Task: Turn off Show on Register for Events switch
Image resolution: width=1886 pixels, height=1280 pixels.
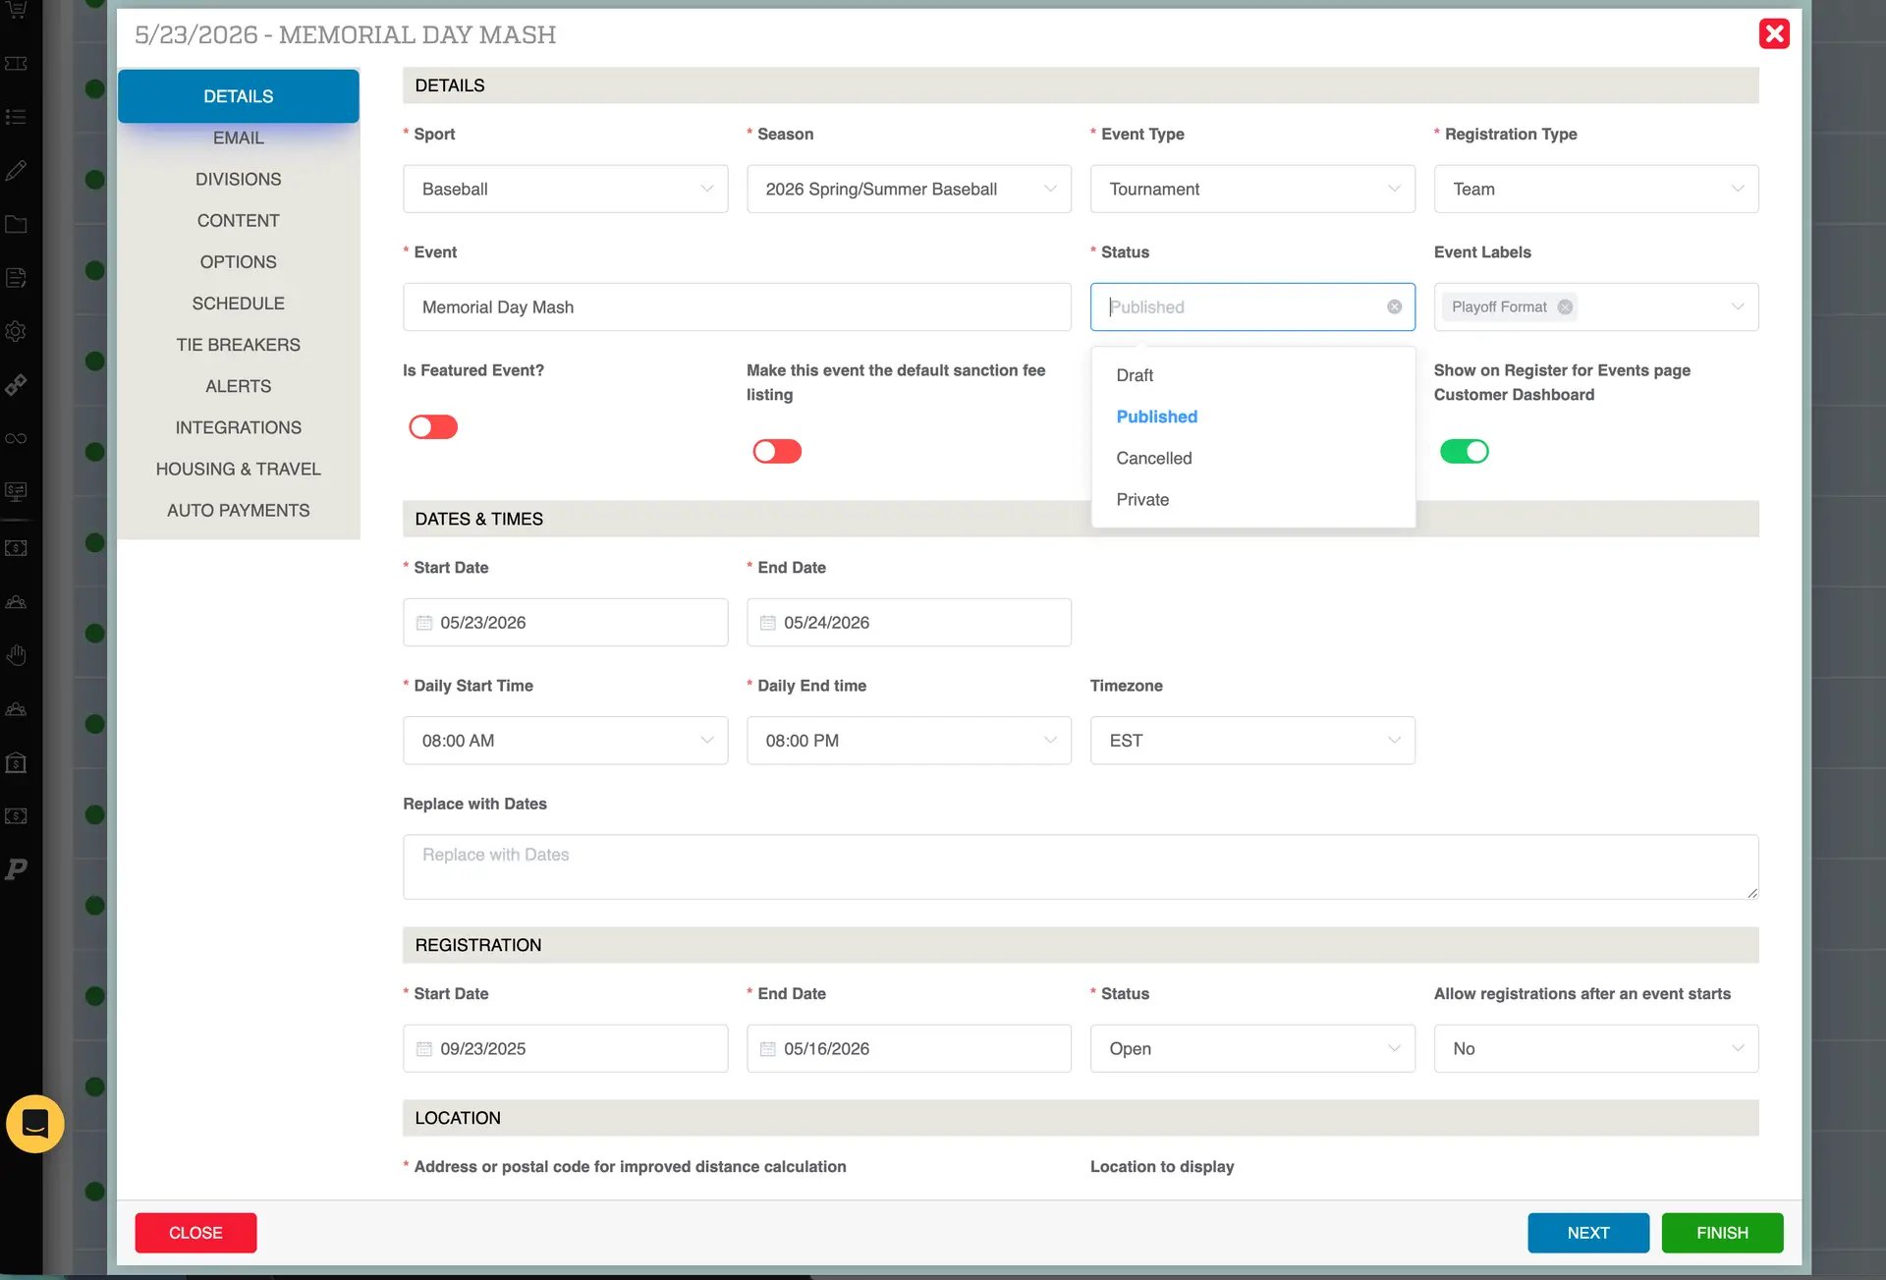Action: click(x=1464, y=451)
